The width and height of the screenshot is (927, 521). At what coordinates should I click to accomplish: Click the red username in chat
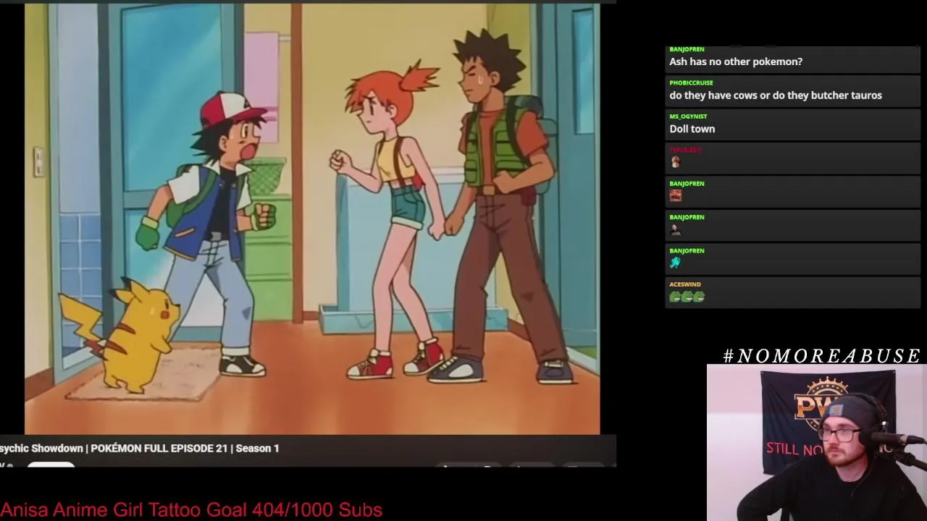684,150
